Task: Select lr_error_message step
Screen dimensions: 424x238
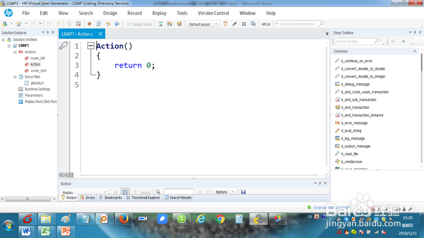Action: [x=354, y=123]
